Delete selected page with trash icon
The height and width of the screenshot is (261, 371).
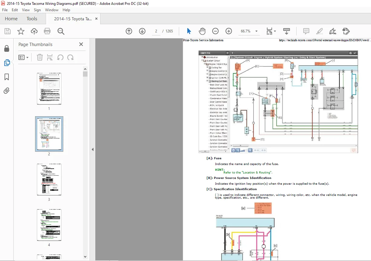[40, 57]
